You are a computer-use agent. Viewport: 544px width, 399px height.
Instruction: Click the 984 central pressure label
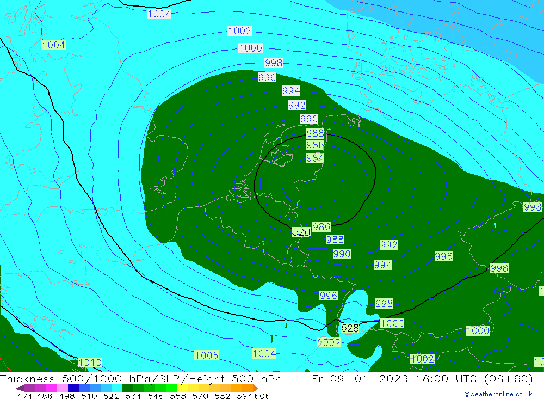[315, 158]
